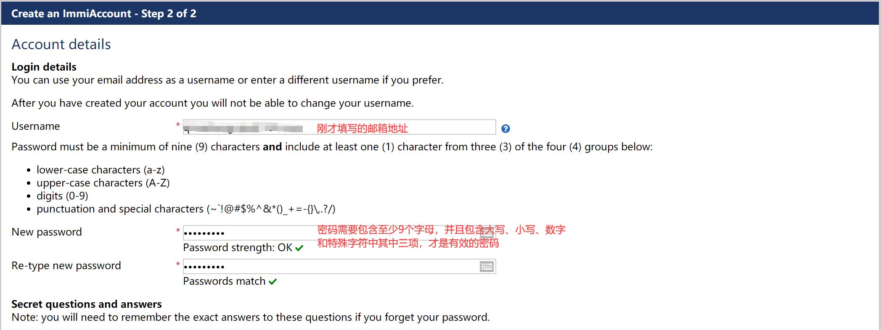The width and height of the screenshot is (881, 330).
Task: Click the Secret questions and answers heading
Action: (87, 304)
